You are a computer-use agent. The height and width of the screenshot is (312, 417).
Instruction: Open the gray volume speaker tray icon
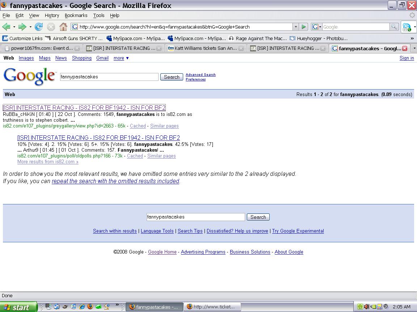tap(386, 307)
